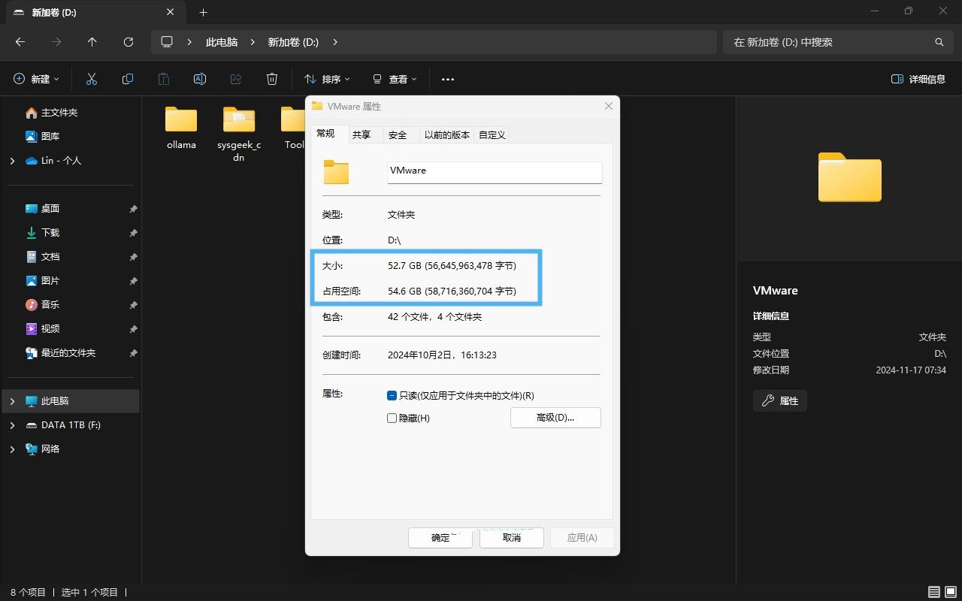Switch to the 安全 tab
The height and width of the screenshot is (601, 962).
[x=398, y=134]
